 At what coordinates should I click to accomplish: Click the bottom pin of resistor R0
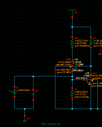pos(72,47)
